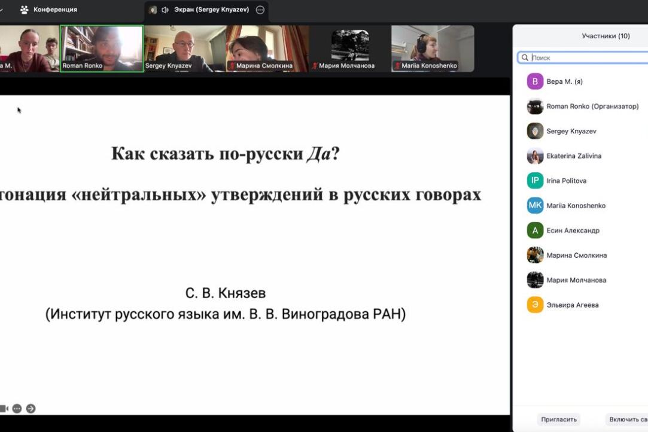The width and height of the screenshot is (648, 432).
Task: Click Irina Politova's teal IP avatar
Action: [x=535, y=181]
